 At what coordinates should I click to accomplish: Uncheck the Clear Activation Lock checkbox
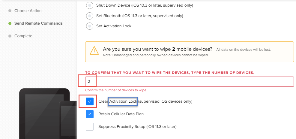[90, 101]
